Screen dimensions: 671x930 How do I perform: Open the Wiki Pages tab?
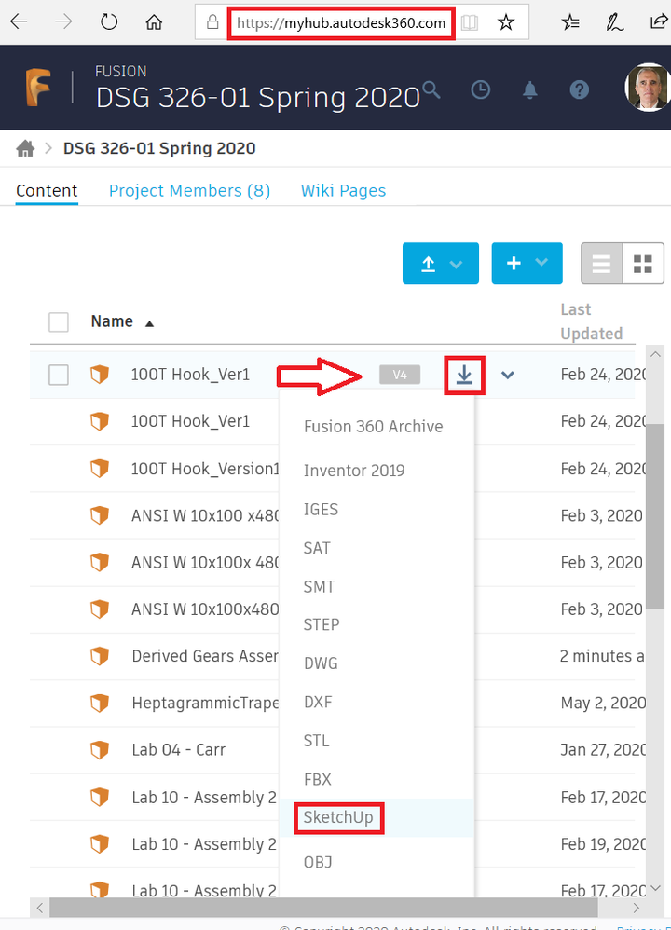(343, 190)
